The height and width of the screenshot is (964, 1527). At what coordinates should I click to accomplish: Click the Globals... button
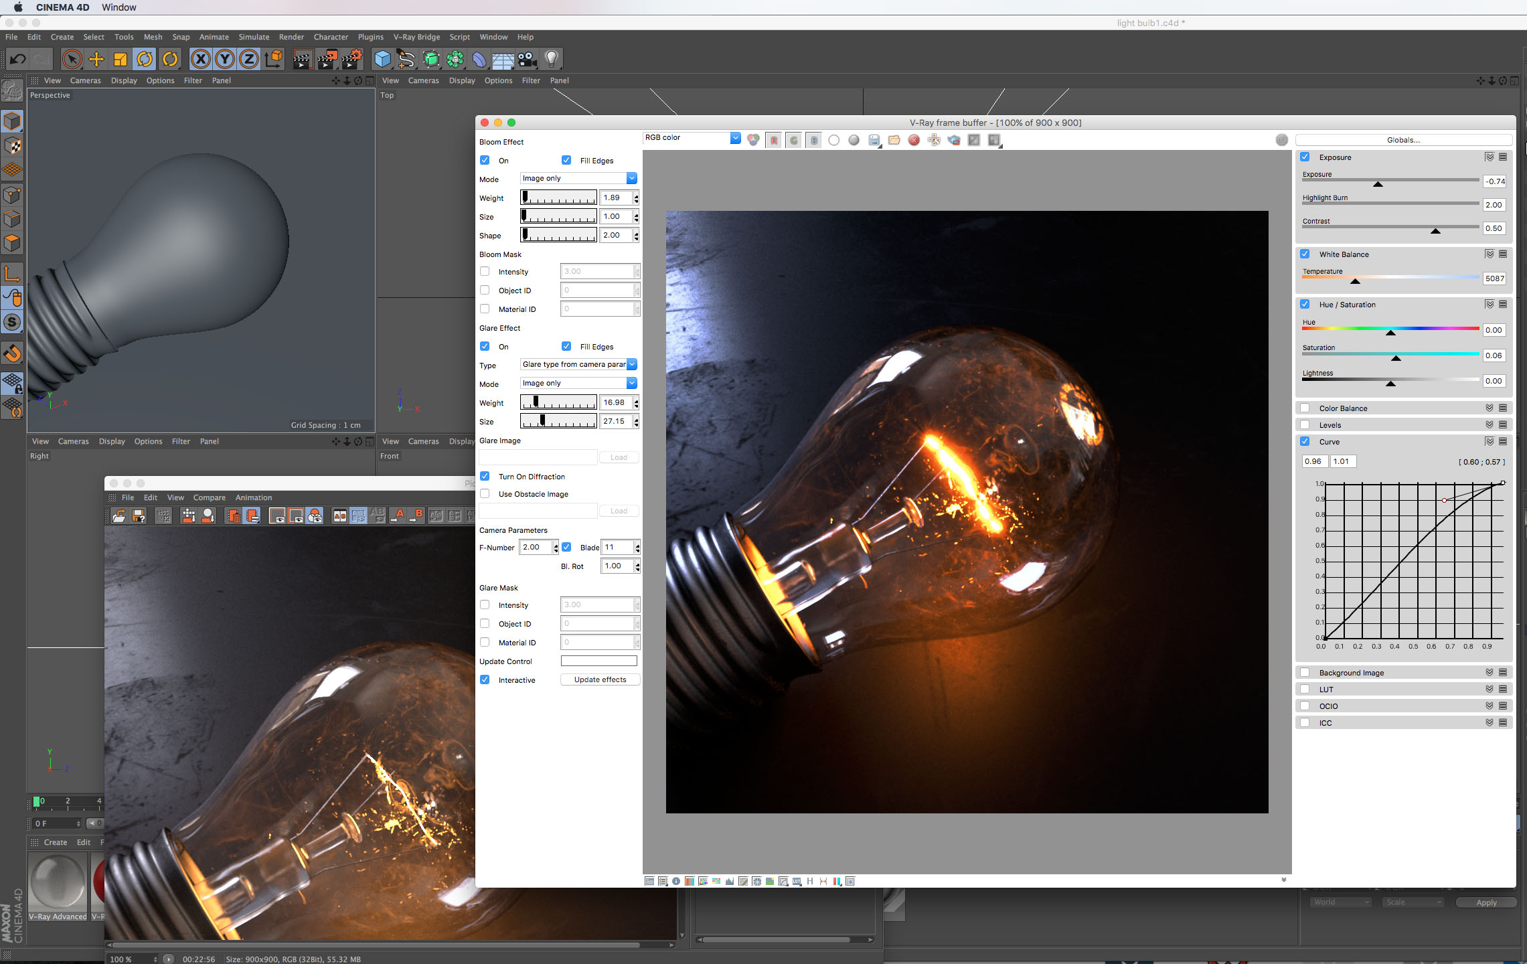pos(1403,140)
